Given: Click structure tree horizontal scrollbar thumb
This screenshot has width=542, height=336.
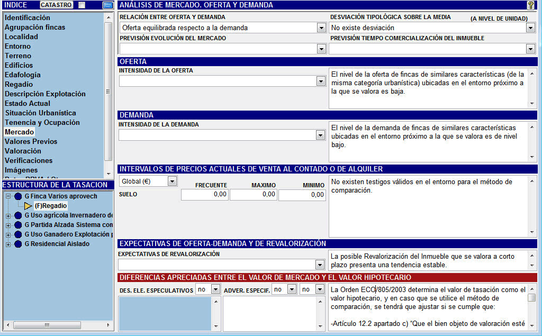Looking at the screenshot, I should (x=47, y=325).
